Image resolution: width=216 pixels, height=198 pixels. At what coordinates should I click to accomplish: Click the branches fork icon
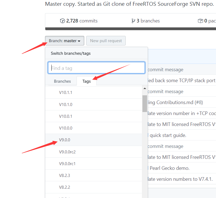[x=133, y=21]
